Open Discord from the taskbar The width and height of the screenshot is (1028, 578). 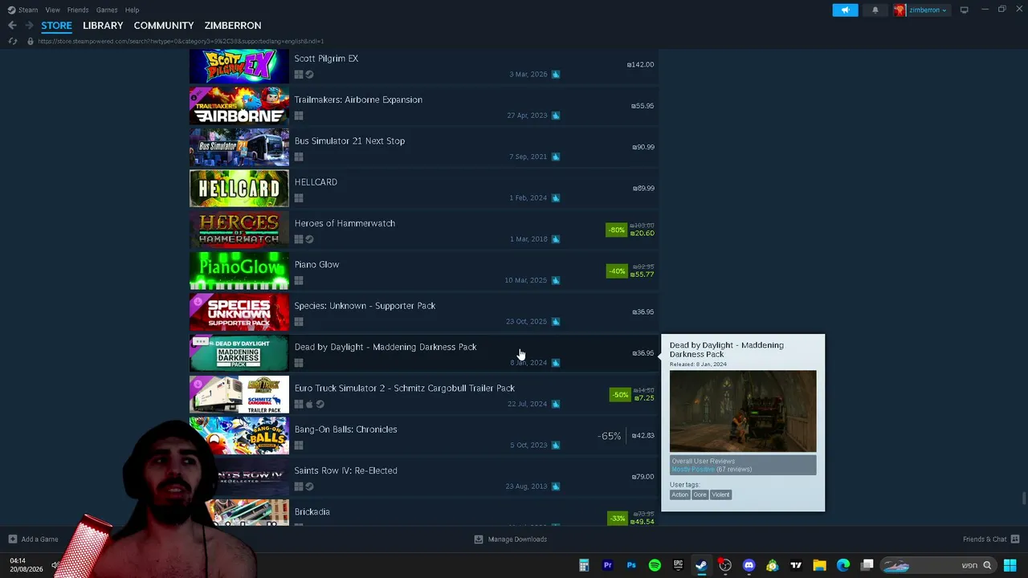point(749,565)
